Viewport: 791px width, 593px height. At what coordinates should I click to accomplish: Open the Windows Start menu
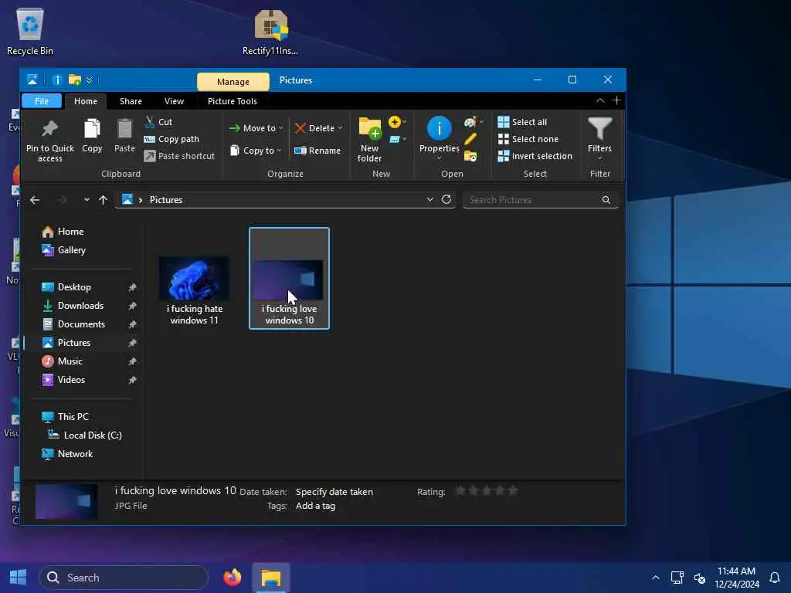coord(19,578)
